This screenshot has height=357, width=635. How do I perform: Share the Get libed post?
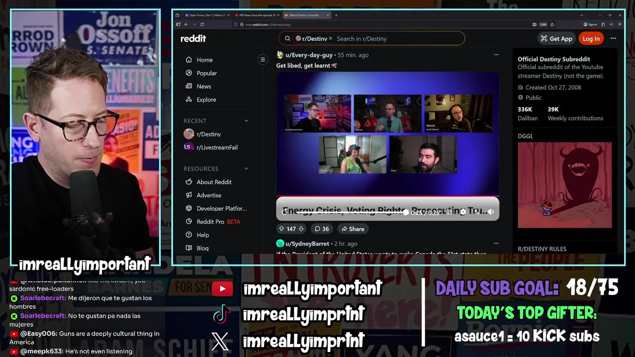pos(353,229)
